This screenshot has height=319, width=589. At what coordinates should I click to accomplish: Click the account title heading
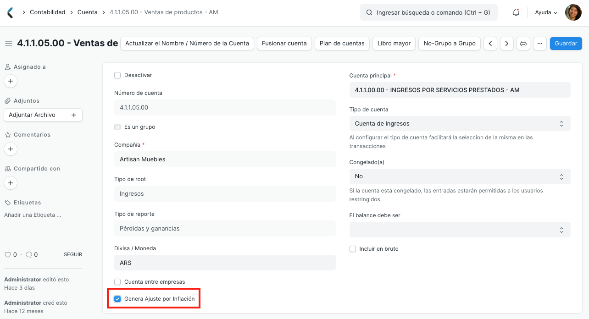click(x=67, y=44)
